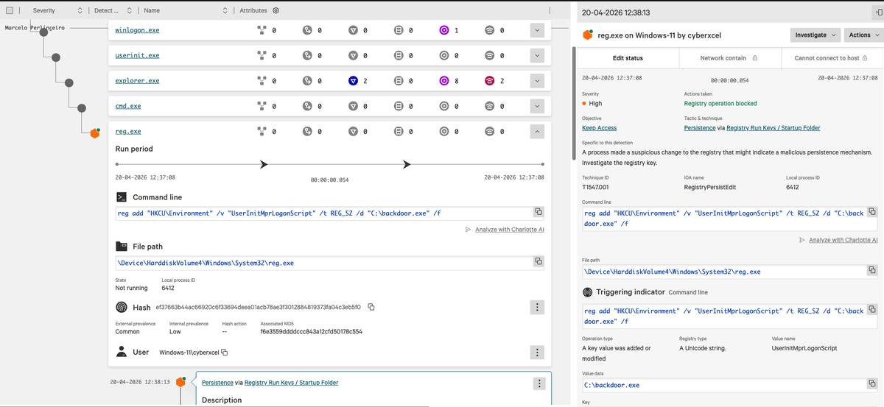This screenshot has width=884, height=407.
Task: Copy the triggering indicator command line
Action: pyautogui.click(x=872, y=311)
